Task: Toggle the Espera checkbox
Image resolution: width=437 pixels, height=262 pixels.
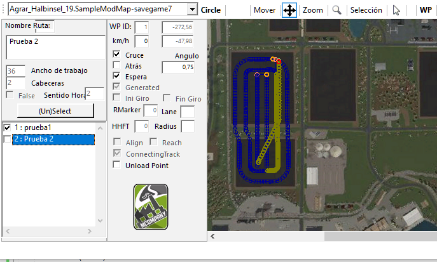Action: [116, 76]
